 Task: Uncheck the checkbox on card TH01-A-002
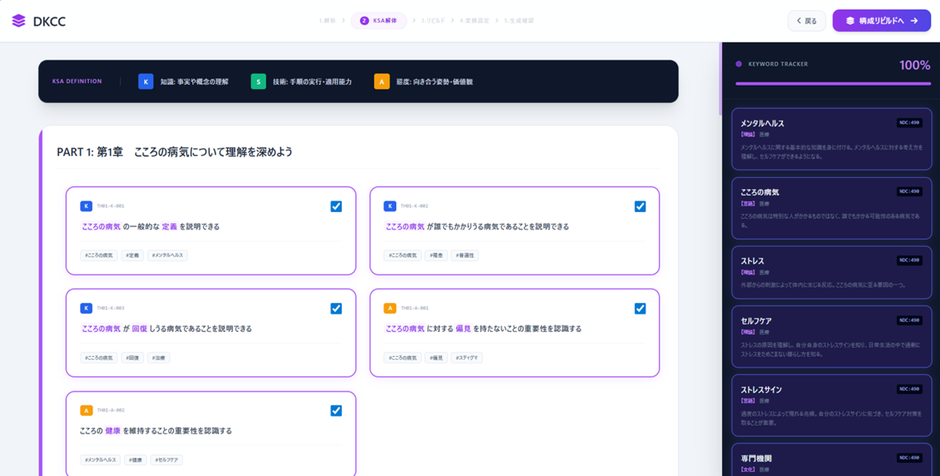click(x=336, y=411)
